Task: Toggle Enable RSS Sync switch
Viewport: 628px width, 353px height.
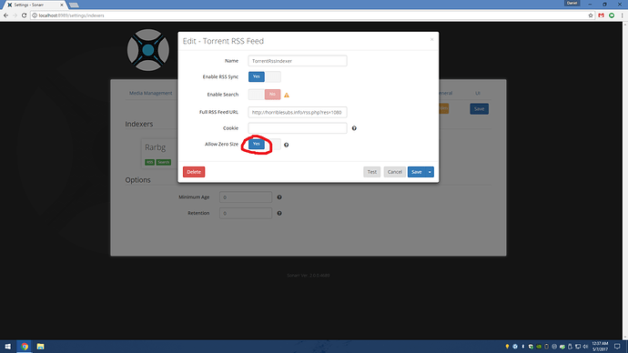Action: 264,76
